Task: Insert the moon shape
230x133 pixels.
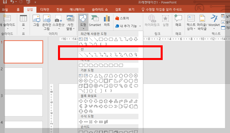Action: 131,86
